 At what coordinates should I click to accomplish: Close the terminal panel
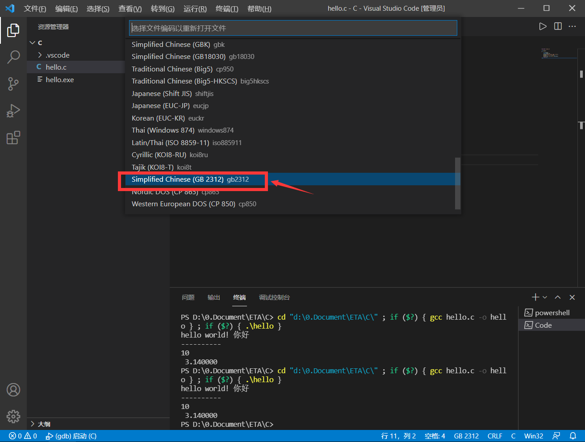[572, 297]
